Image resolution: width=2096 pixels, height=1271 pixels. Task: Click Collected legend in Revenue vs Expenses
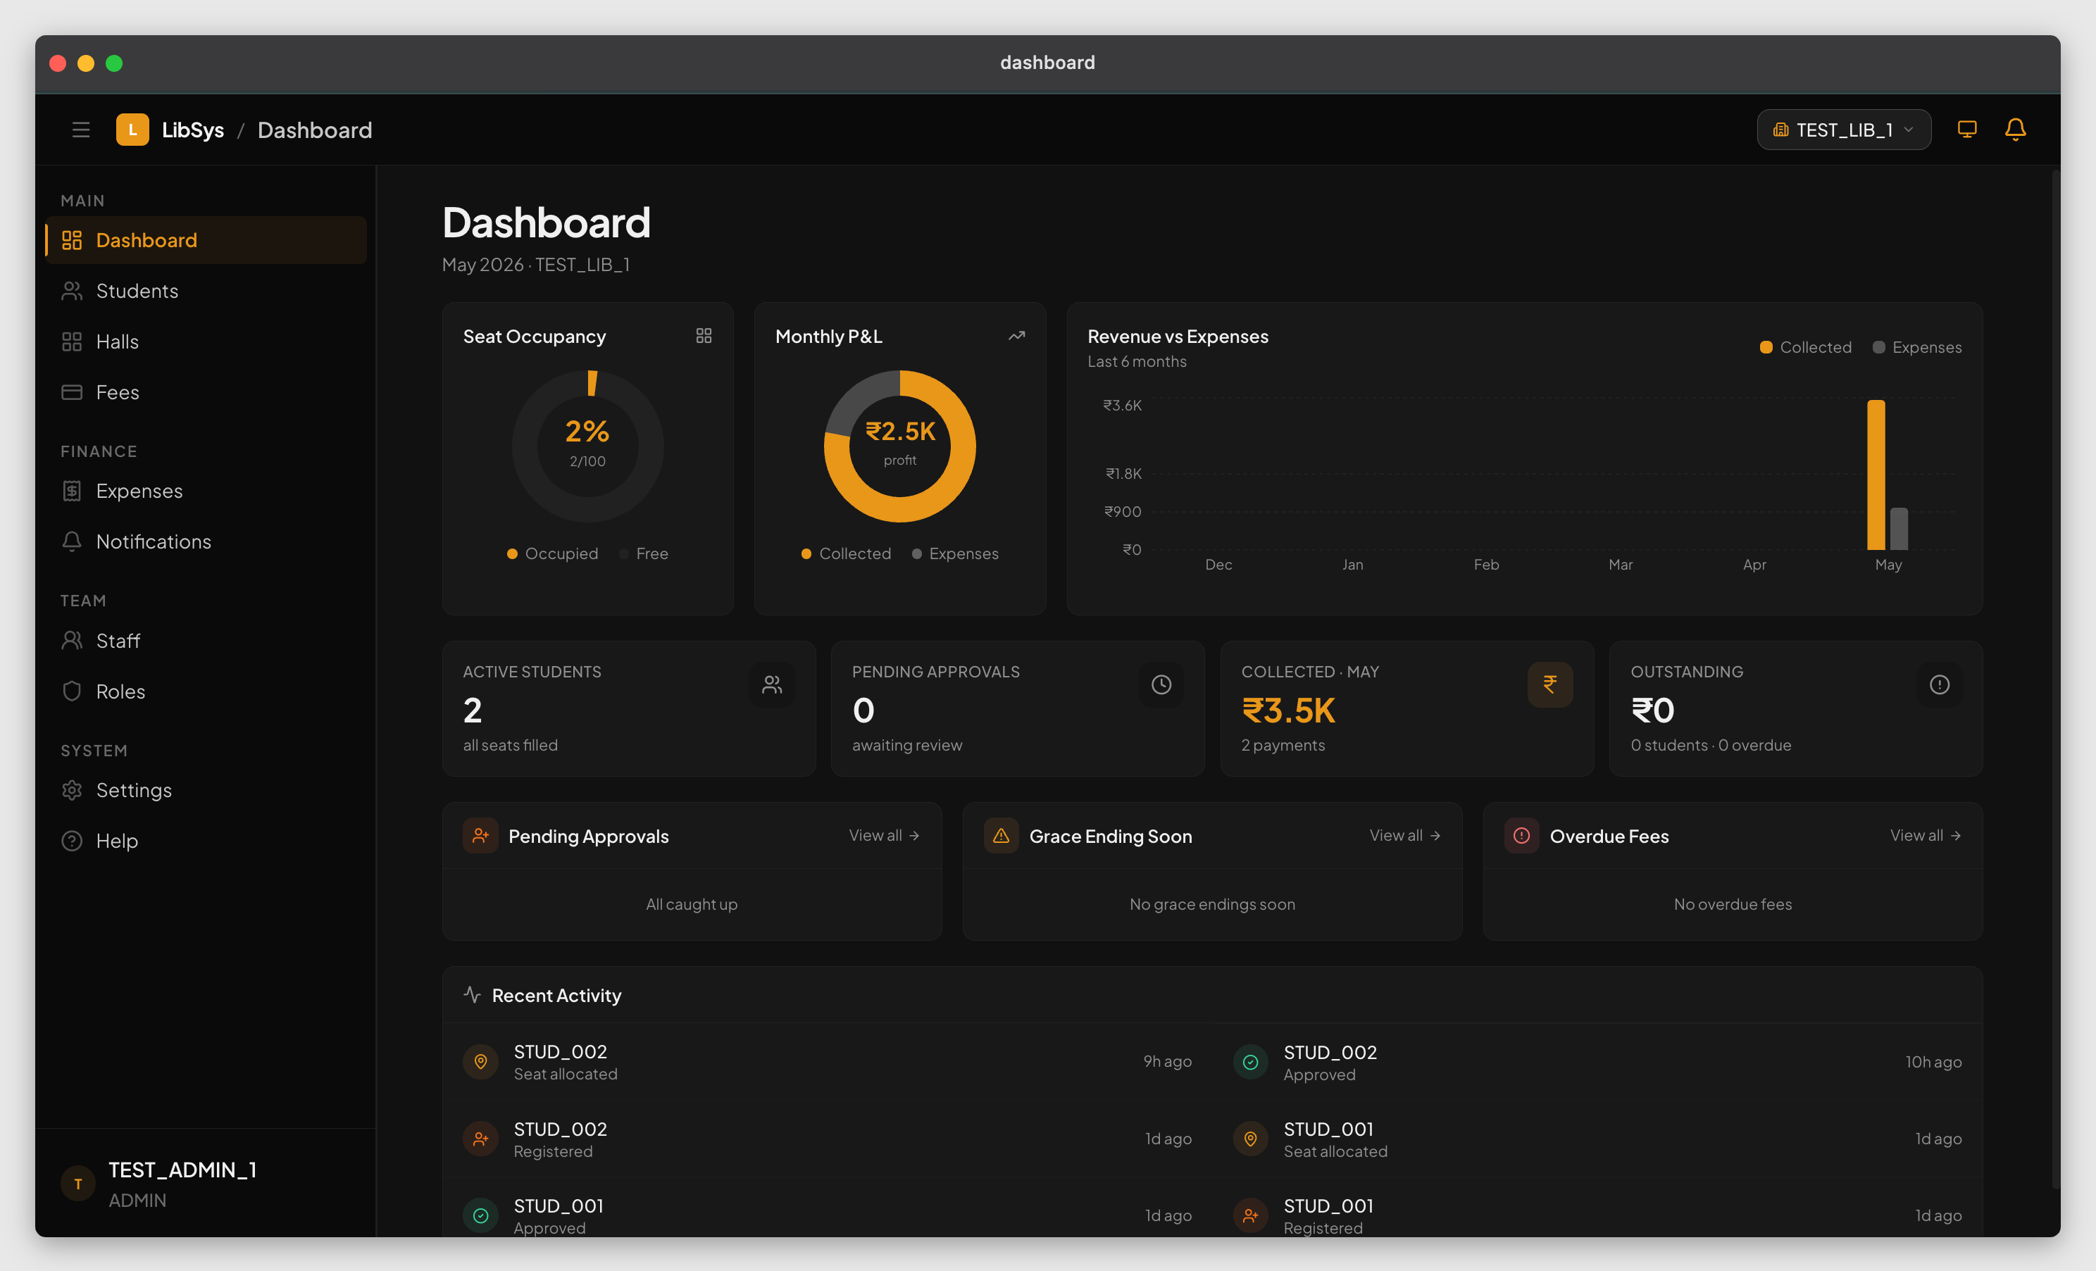(x=1806, y=347)
